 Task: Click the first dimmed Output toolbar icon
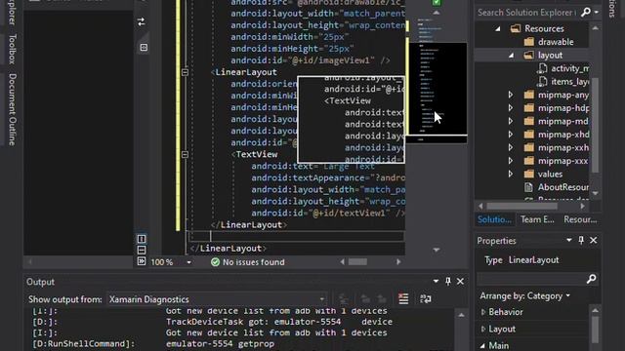click(x=343, y=299)
